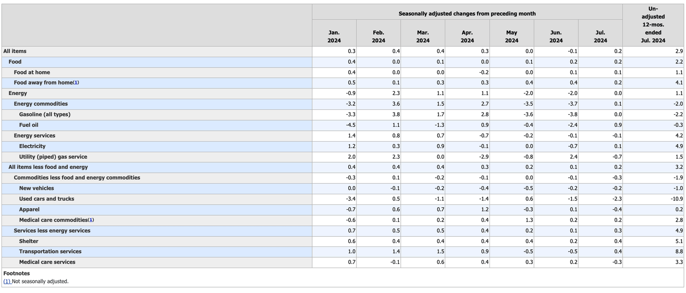Select the Unadjusted 12-mos. ended column header

(653, 25)
